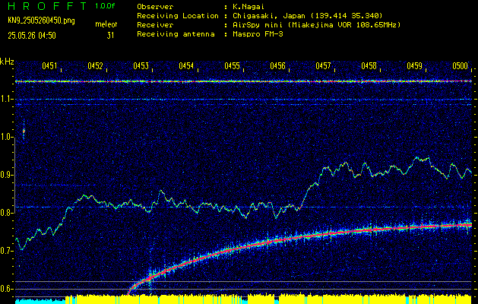Click the meteor count label
478x304 pixels.
coord(106,24)
